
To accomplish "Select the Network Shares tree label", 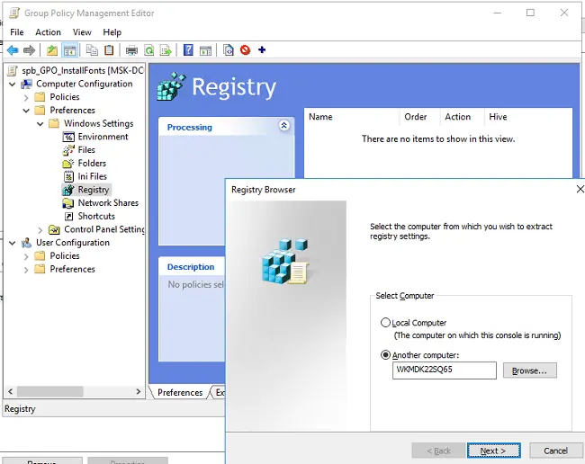I will tap(108, 203).
